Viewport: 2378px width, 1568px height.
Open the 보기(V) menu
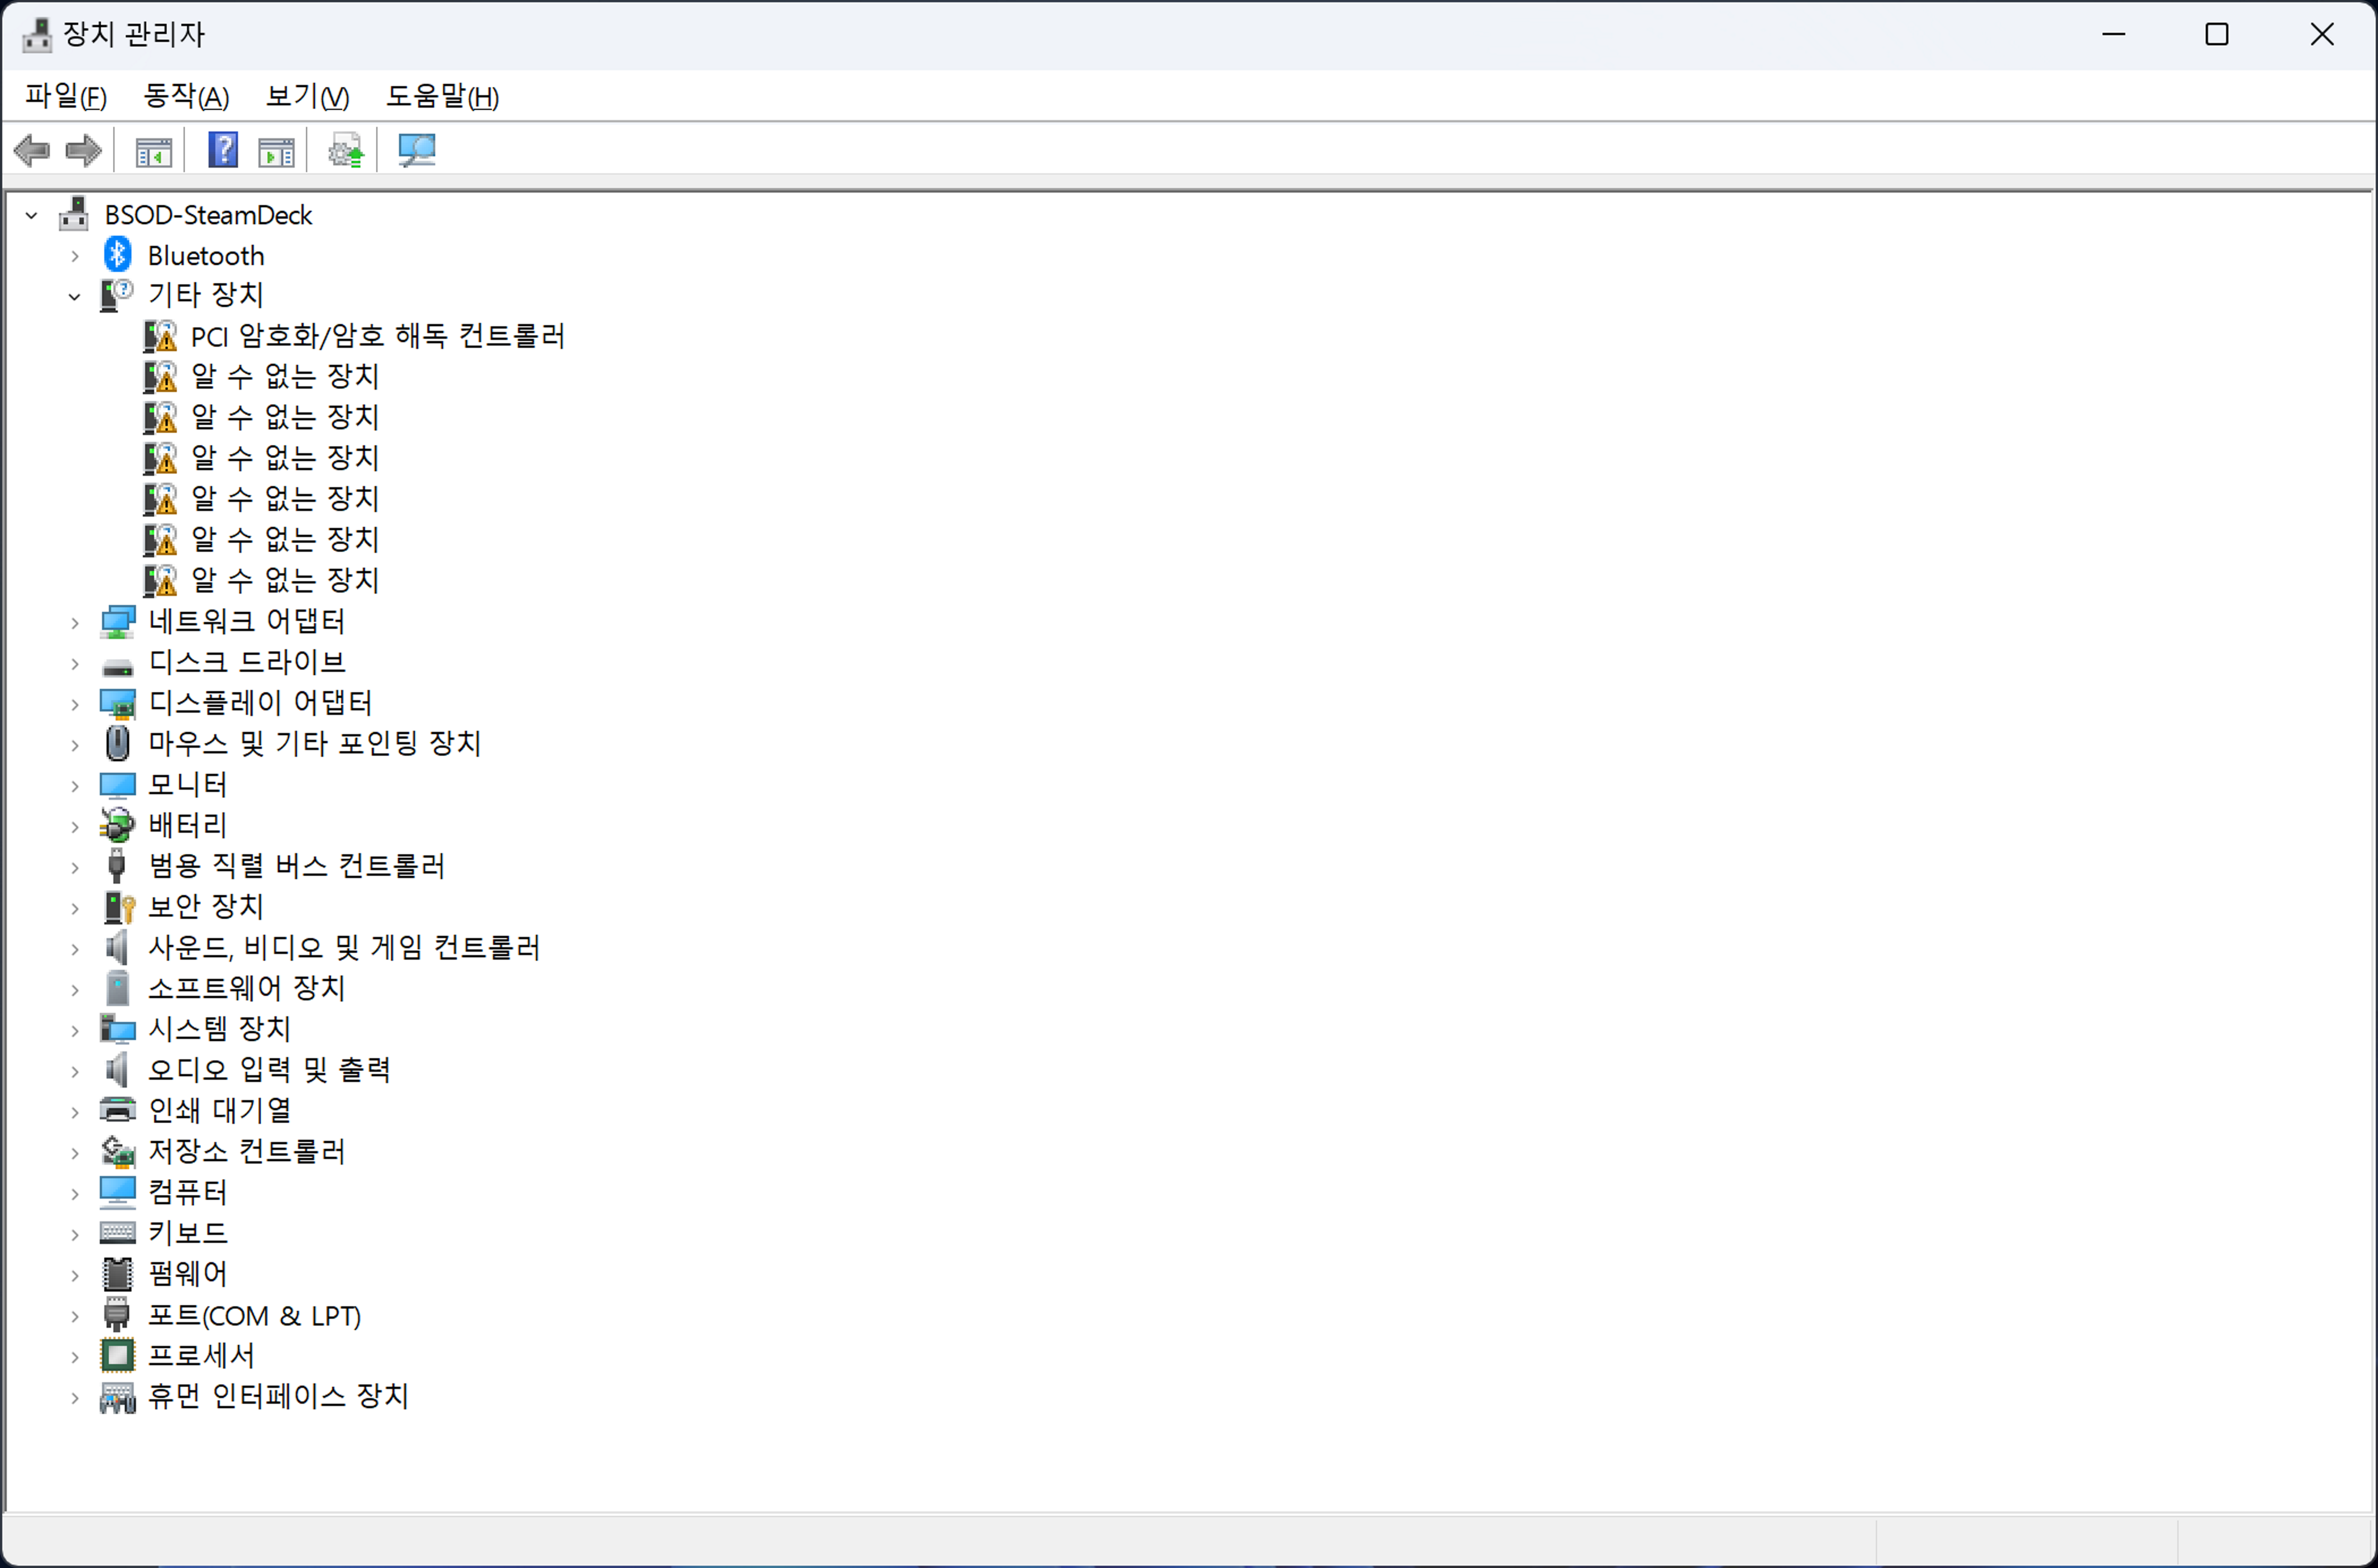[307, 97]
